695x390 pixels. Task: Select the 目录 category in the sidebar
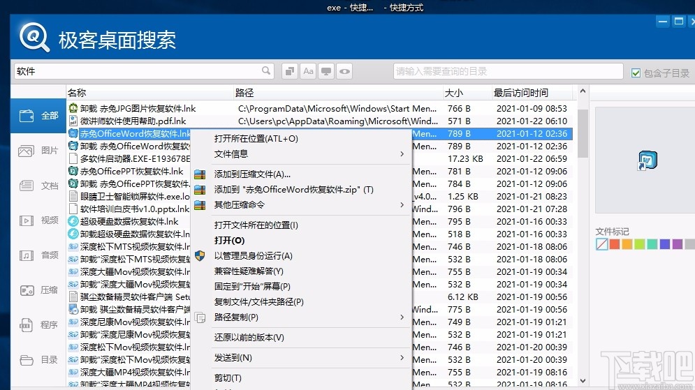[38, 360]
